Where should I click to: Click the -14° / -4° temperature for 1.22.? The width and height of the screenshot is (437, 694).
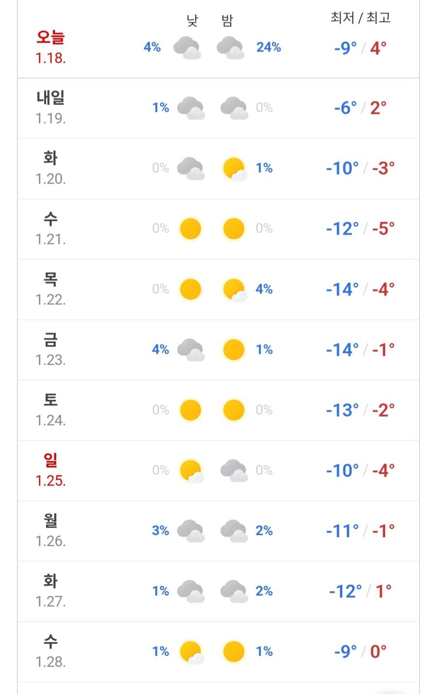360,290
